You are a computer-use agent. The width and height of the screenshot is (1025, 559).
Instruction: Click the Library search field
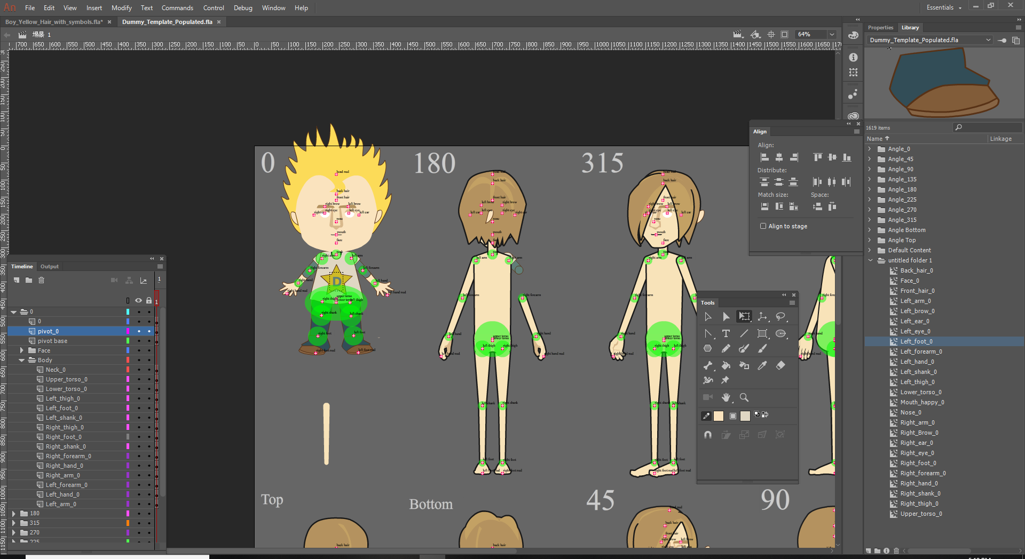tap(988, 127)
